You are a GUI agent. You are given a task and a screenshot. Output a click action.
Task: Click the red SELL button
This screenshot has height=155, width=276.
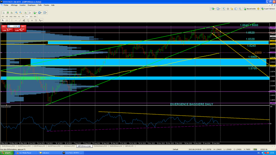pyautogui.click(x=4, y=27)
